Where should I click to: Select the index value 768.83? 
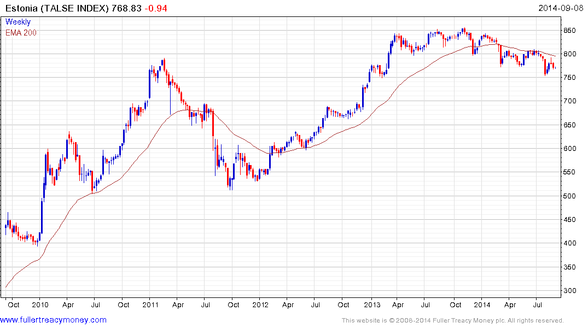click(x=126, y=8)
